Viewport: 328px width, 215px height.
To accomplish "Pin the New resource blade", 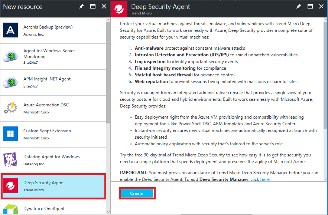I will click(81, 6).
